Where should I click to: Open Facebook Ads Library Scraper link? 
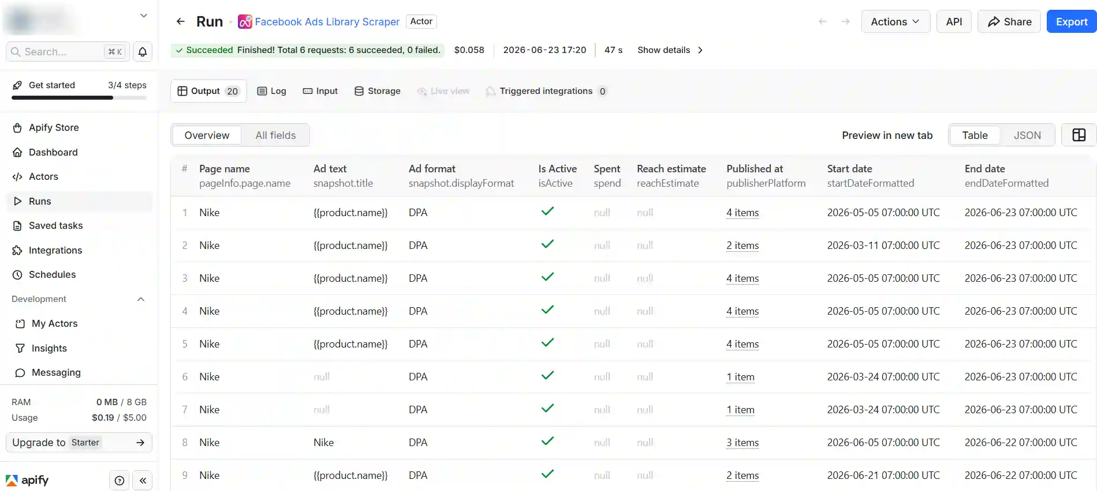[x=327, y=21]
